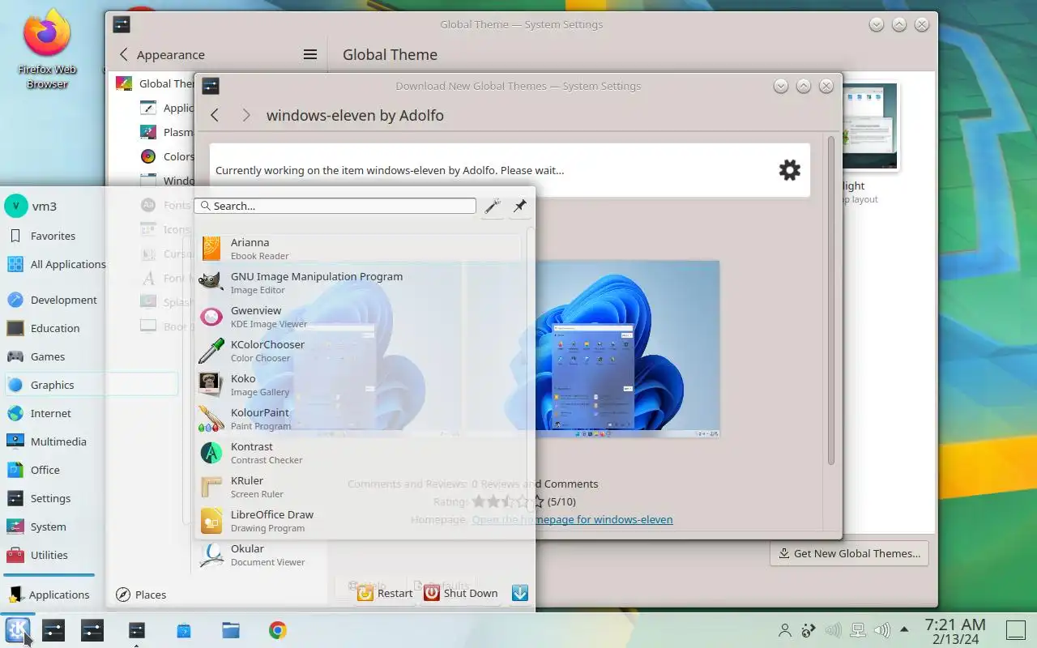The height and width of the screenshot is (648, 1037).
Task: Open the clock showing 7:21 AM
Action: coord(955,630)
